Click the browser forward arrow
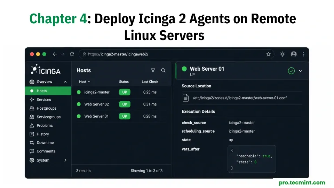The height and width of the screenshot is (188, 334). 63,54
